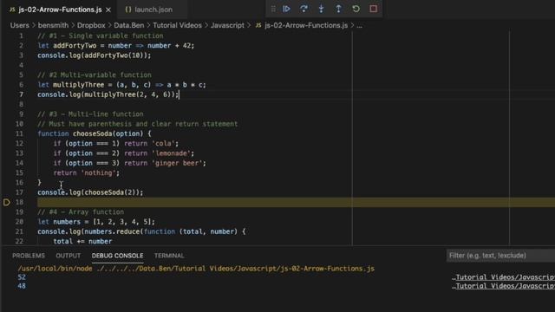This screenshot has height=312, width=555.
Task: Click the debug console filter field
Action: tap(500, 256)
